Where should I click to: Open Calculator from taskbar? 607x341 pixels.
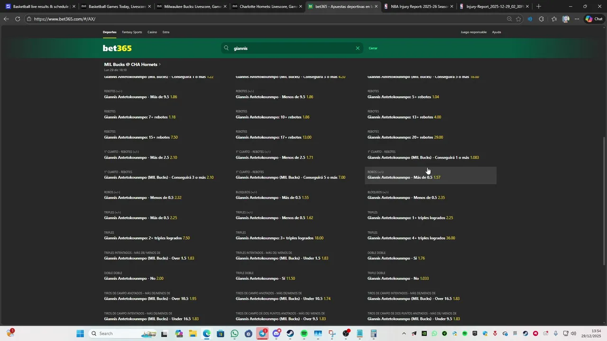coord(373,333)
